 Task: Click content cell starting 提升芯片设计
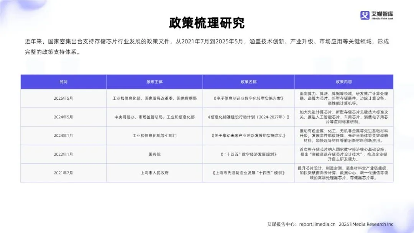coord(344,173)
